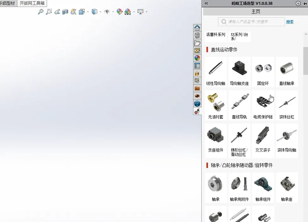Click the 搜索 search link
308x222 pixels.
click(x=290, y=22)
